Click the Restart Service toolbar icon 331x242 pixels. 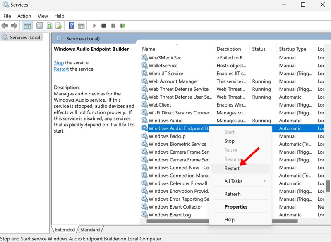pos(122,26)
